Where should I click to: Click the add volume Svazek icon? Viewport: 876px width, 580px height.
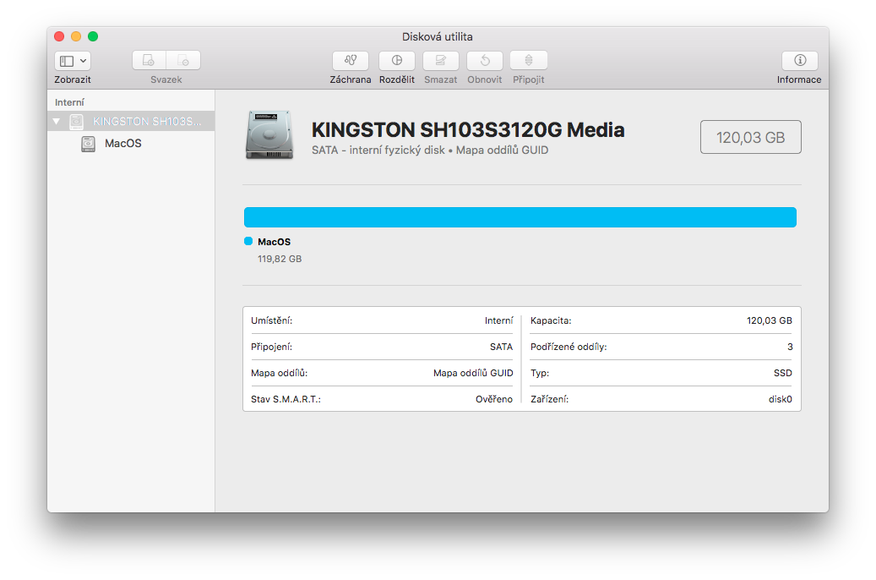coord(149,60)
